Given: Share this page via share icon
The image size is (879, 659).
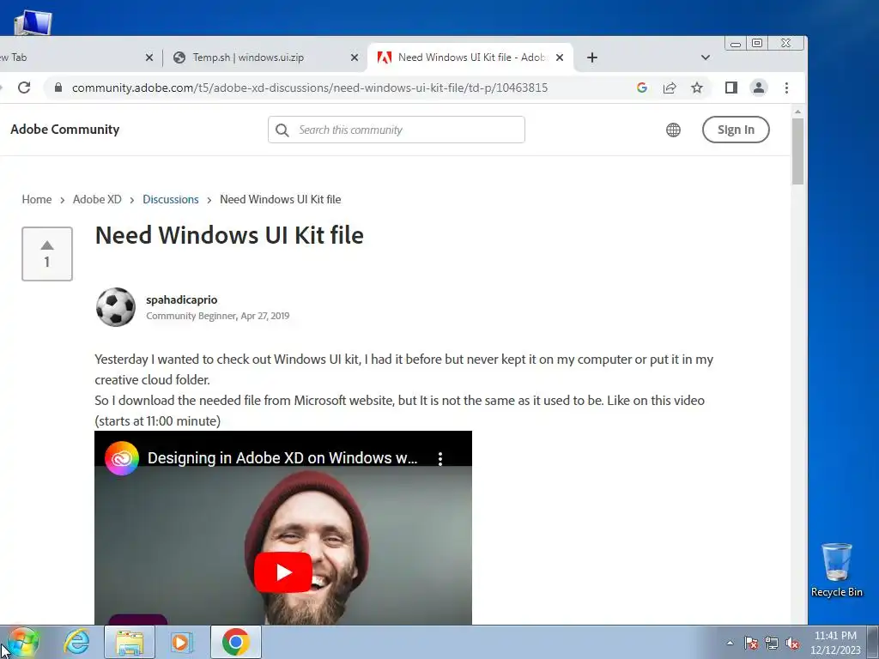Looking at the screenshot, I should click(670, 88).
